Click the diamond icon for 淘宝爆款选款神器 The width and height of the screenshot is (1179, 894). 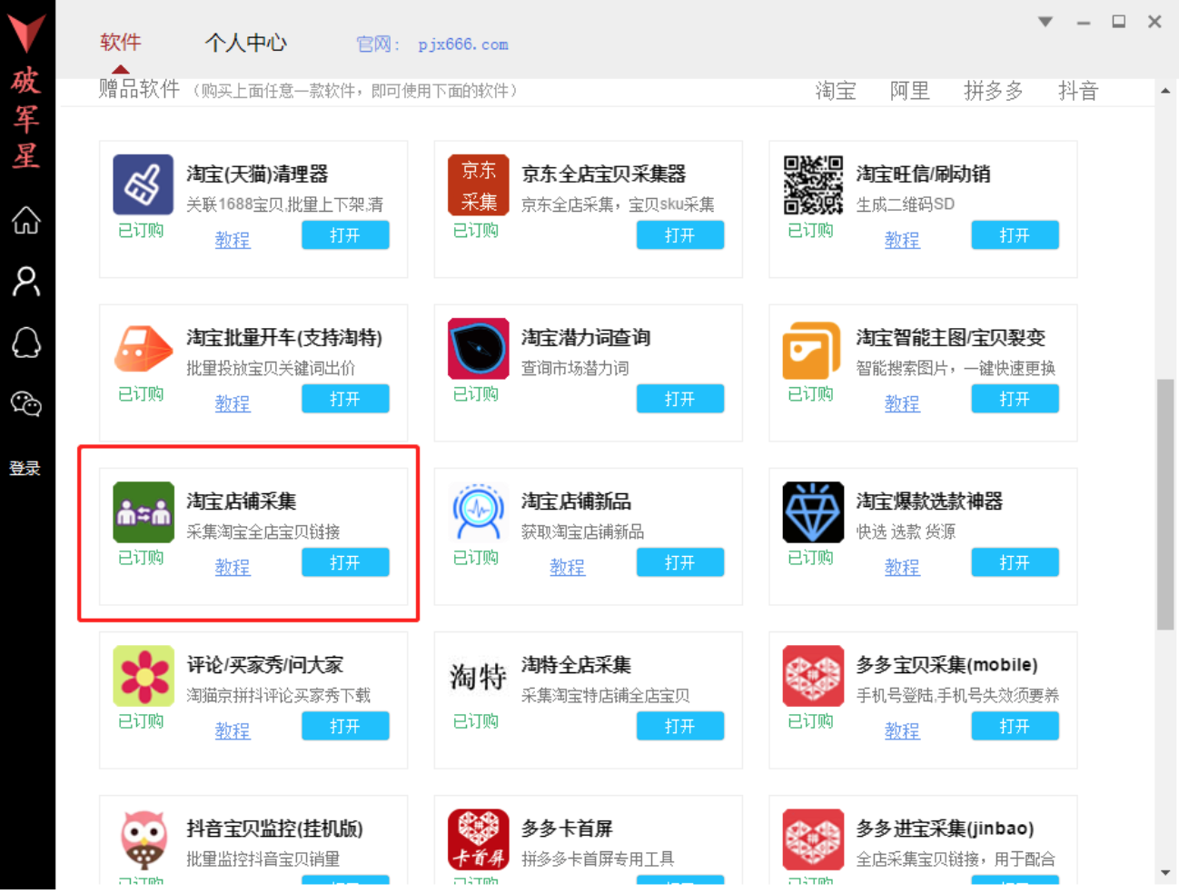pyautogui.click(x=813, y=512)
